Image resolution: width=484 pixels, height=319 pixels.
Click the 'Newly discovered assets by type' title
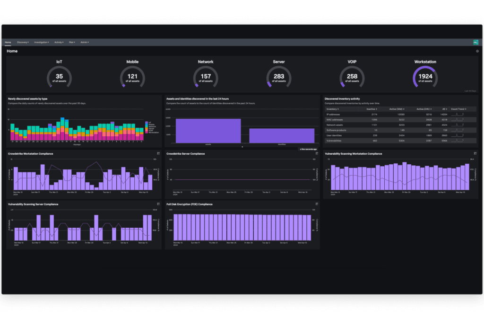[x=27, y=99]
